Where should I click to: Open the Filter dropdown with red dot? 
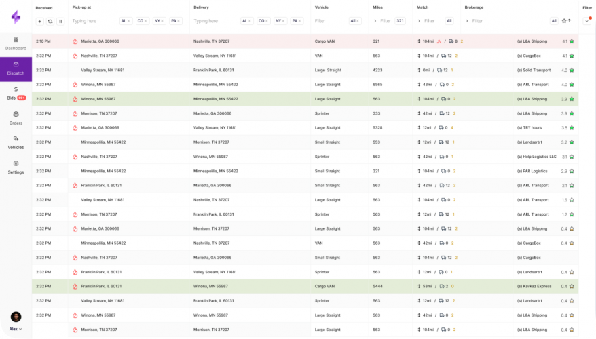(587, 21)
